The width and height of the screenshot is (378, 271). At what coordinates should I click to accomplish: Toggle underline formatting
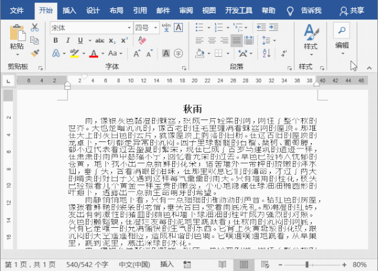coord(80,40)
